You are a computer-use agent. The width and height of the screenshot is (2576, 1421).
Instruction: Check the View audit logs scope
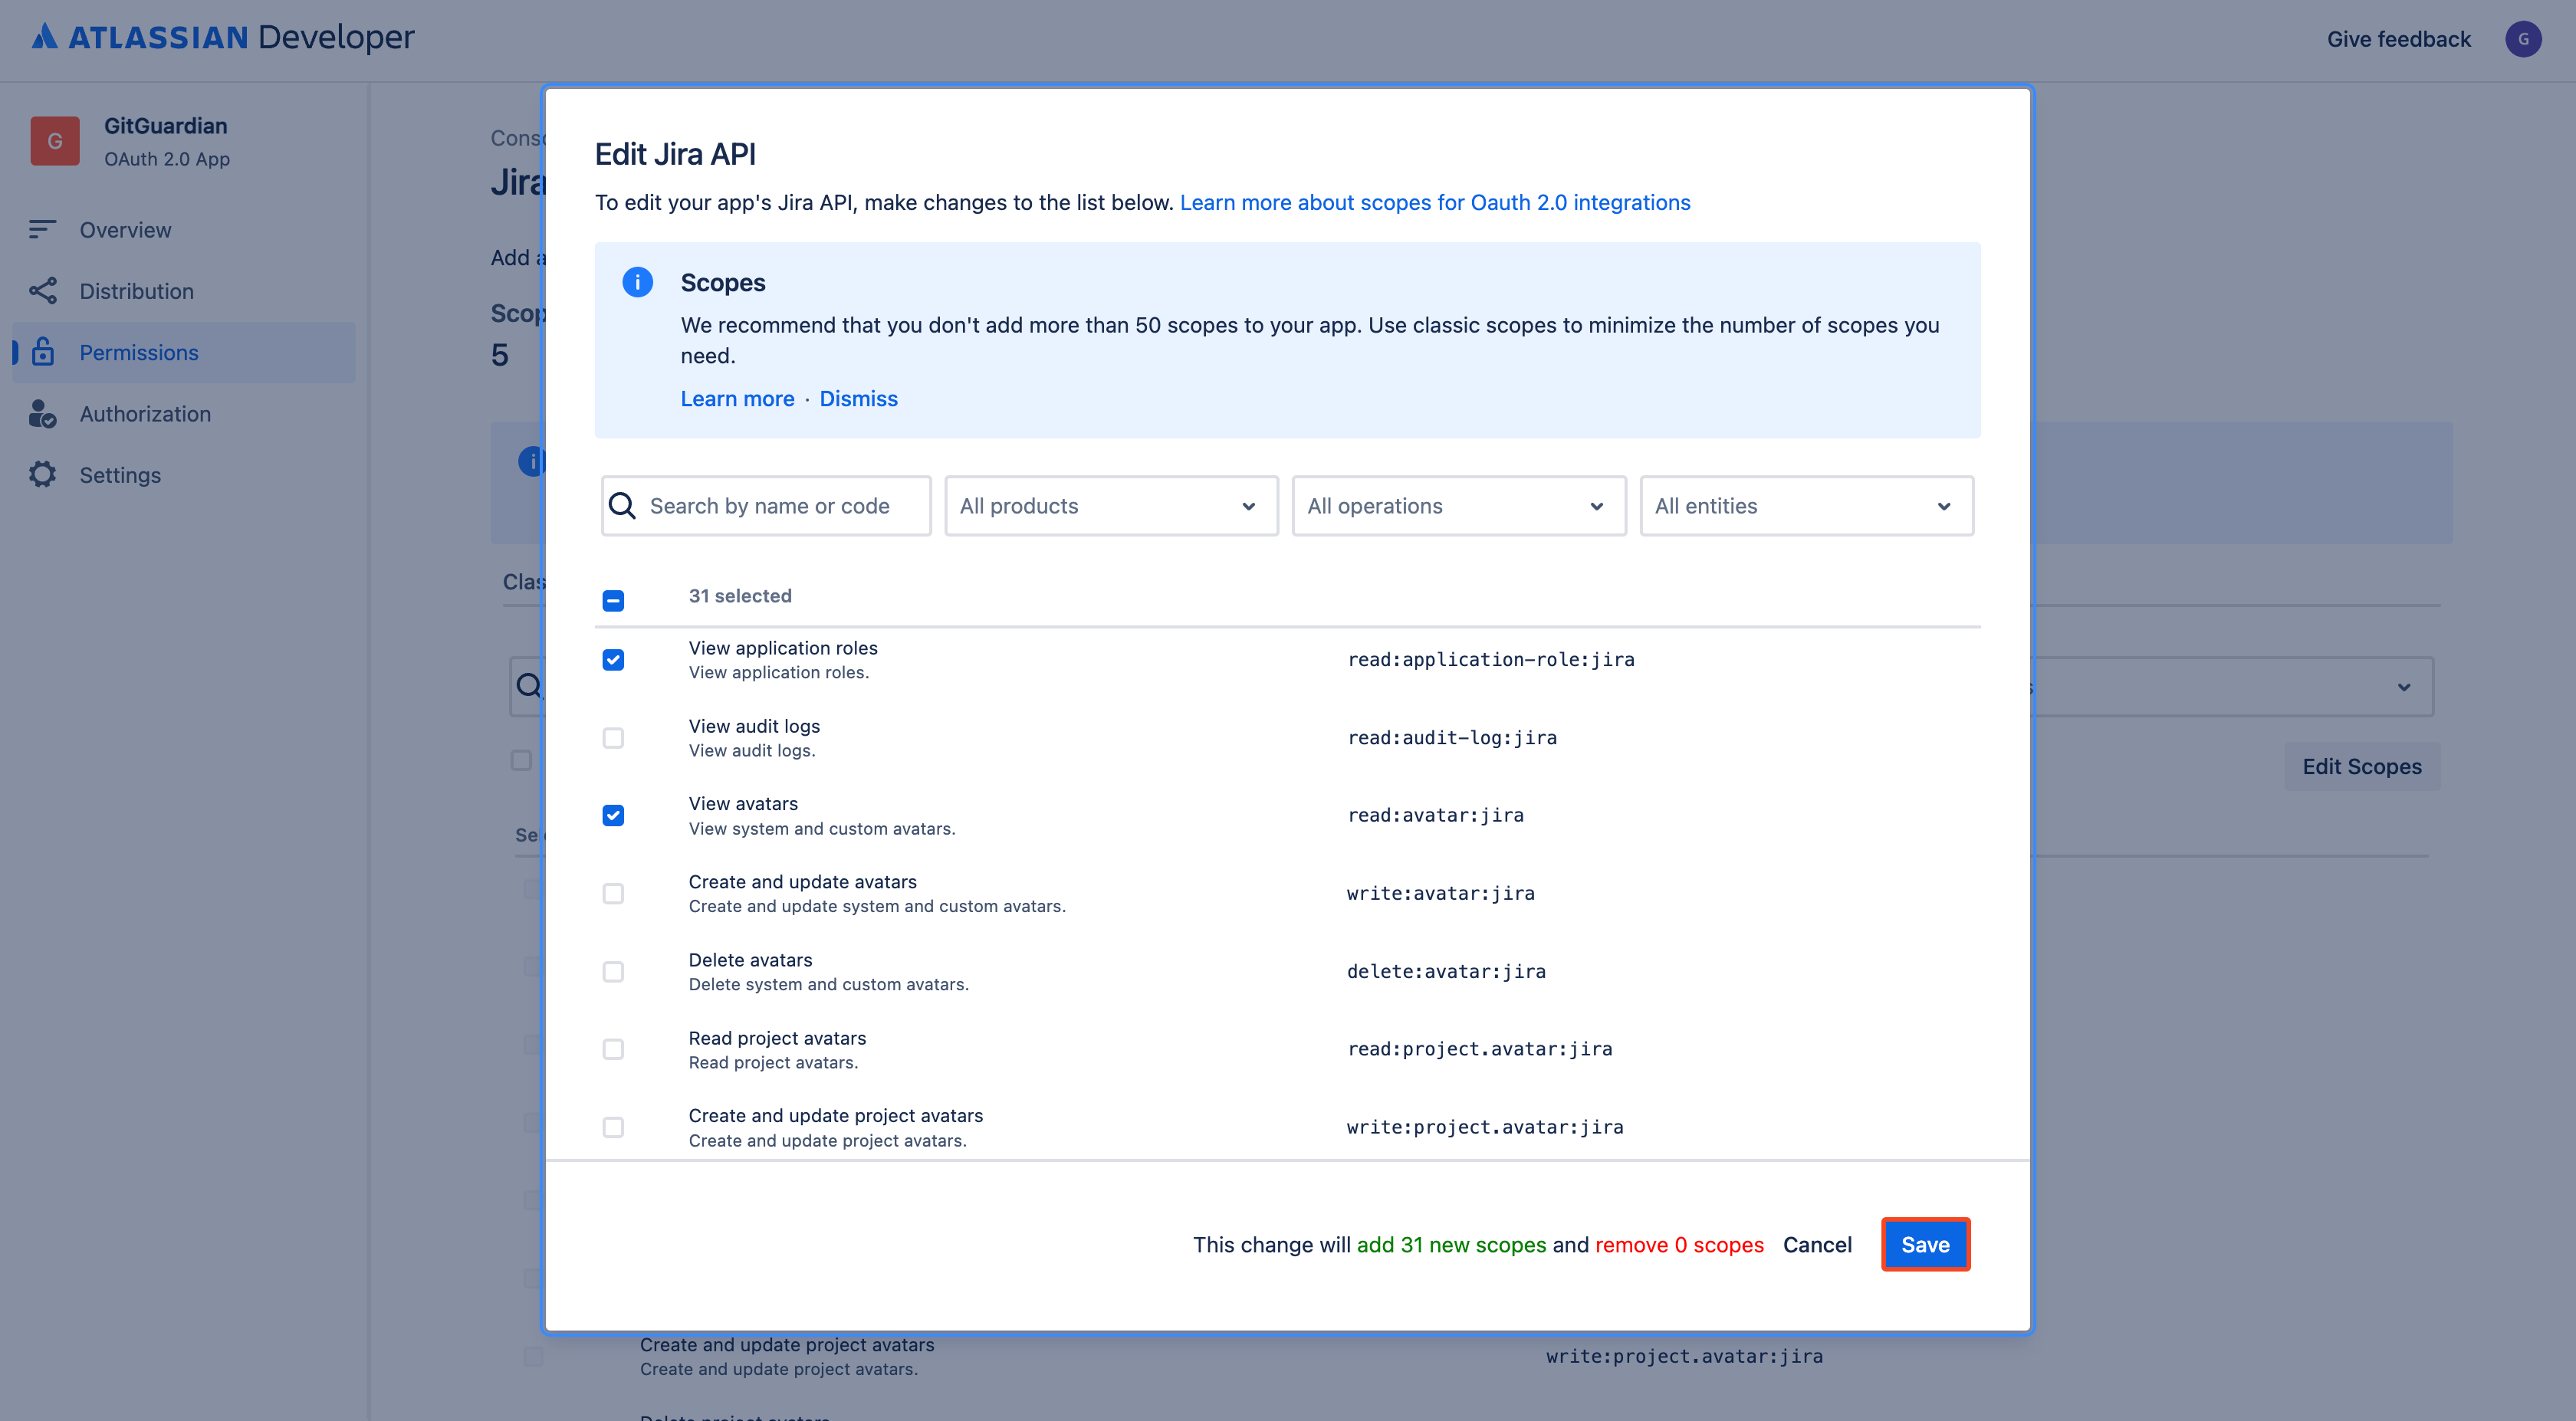(613, 738)
